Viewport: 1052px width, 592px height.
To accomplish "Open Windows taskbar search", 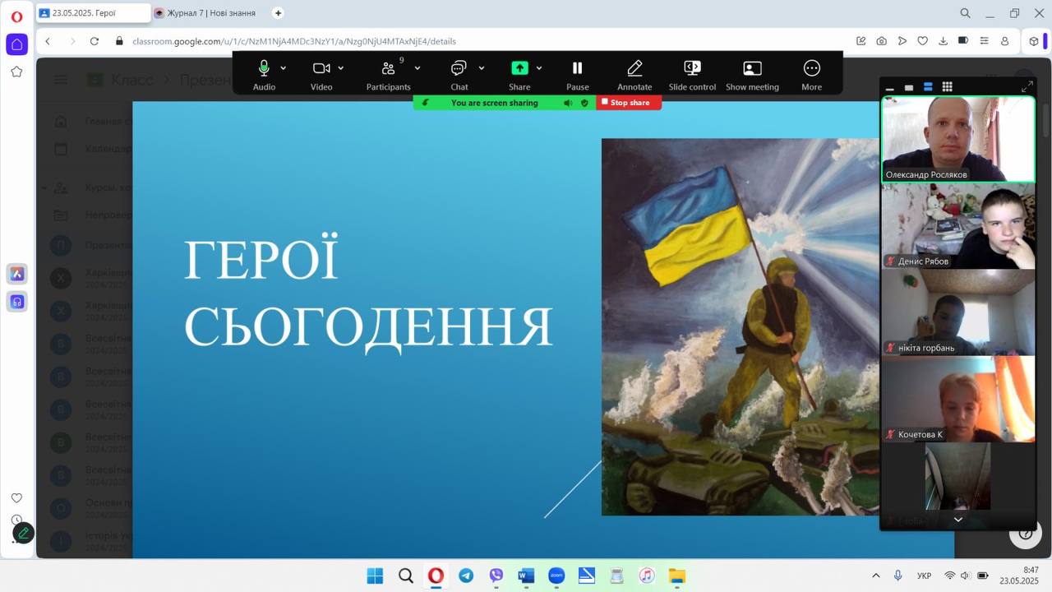I will [405, 576].
